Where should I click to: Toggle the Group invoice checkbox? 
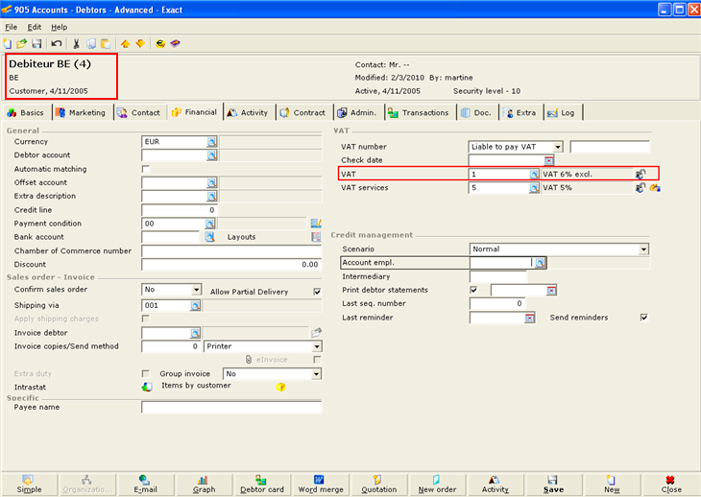click(x=146, y=373)
